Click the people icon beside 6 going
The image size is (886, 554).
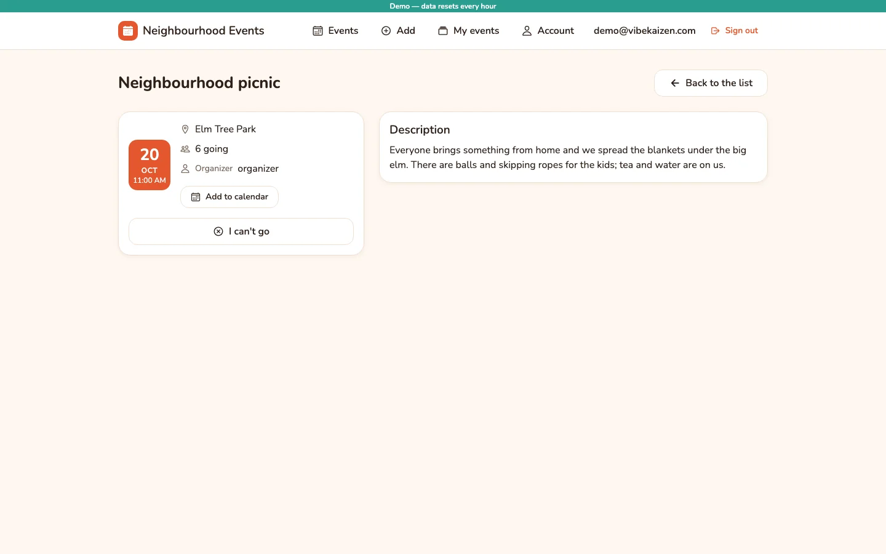[185, 149]
